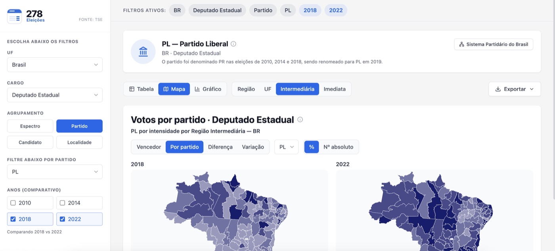Click the Deputado Estadual filter chip

click(217, 10)
